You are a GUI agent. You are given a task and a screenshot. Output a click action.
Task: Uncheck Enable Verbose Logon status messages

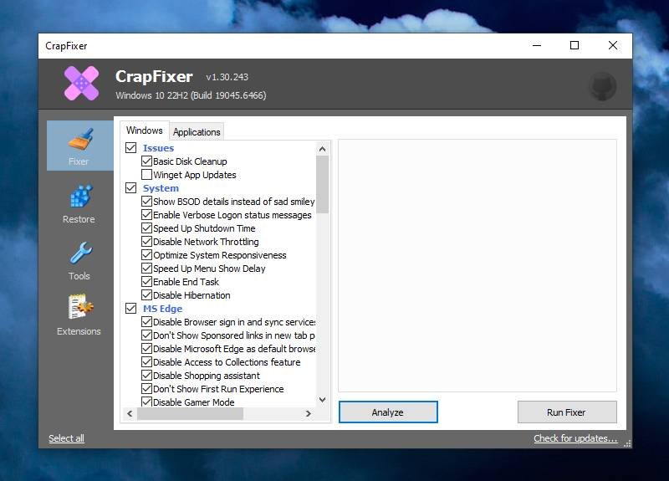pyautogui.click(x=147, y=215)
